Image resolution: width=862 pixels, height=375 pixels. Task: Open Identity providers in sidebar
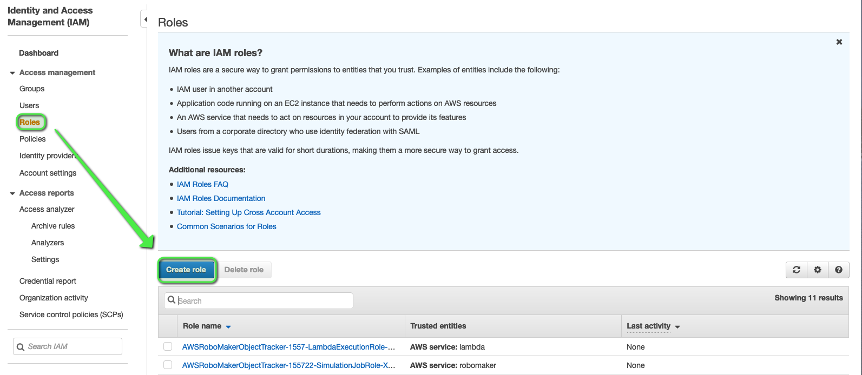coord(49,156)
